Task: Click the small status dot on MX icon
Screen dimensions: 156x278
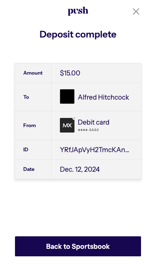Action: pos(74,118)
